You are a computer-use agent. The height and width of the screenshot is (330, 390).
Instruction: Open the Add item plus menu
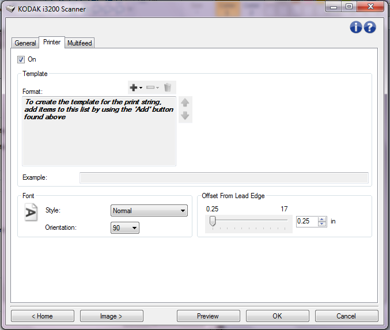click(x=136, y=88)
